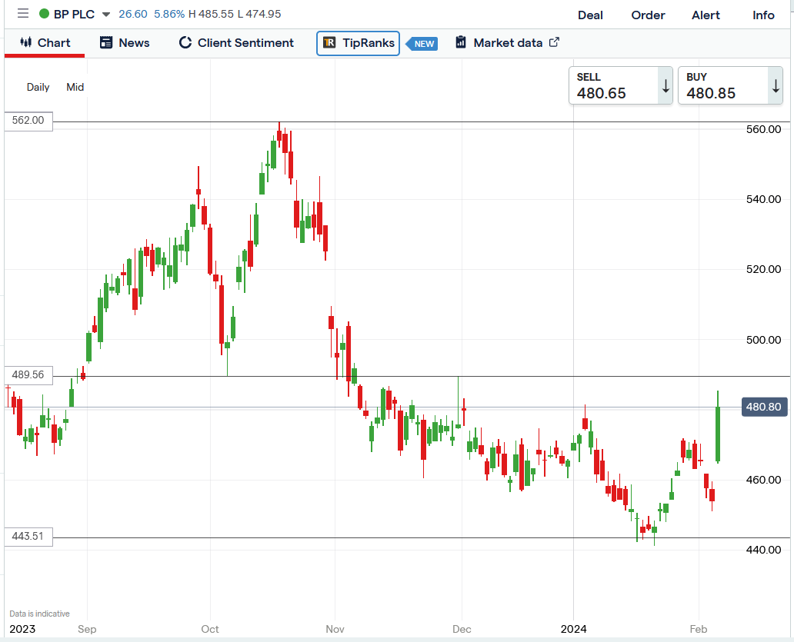Select the 562.00 horizontal line label

28,121
